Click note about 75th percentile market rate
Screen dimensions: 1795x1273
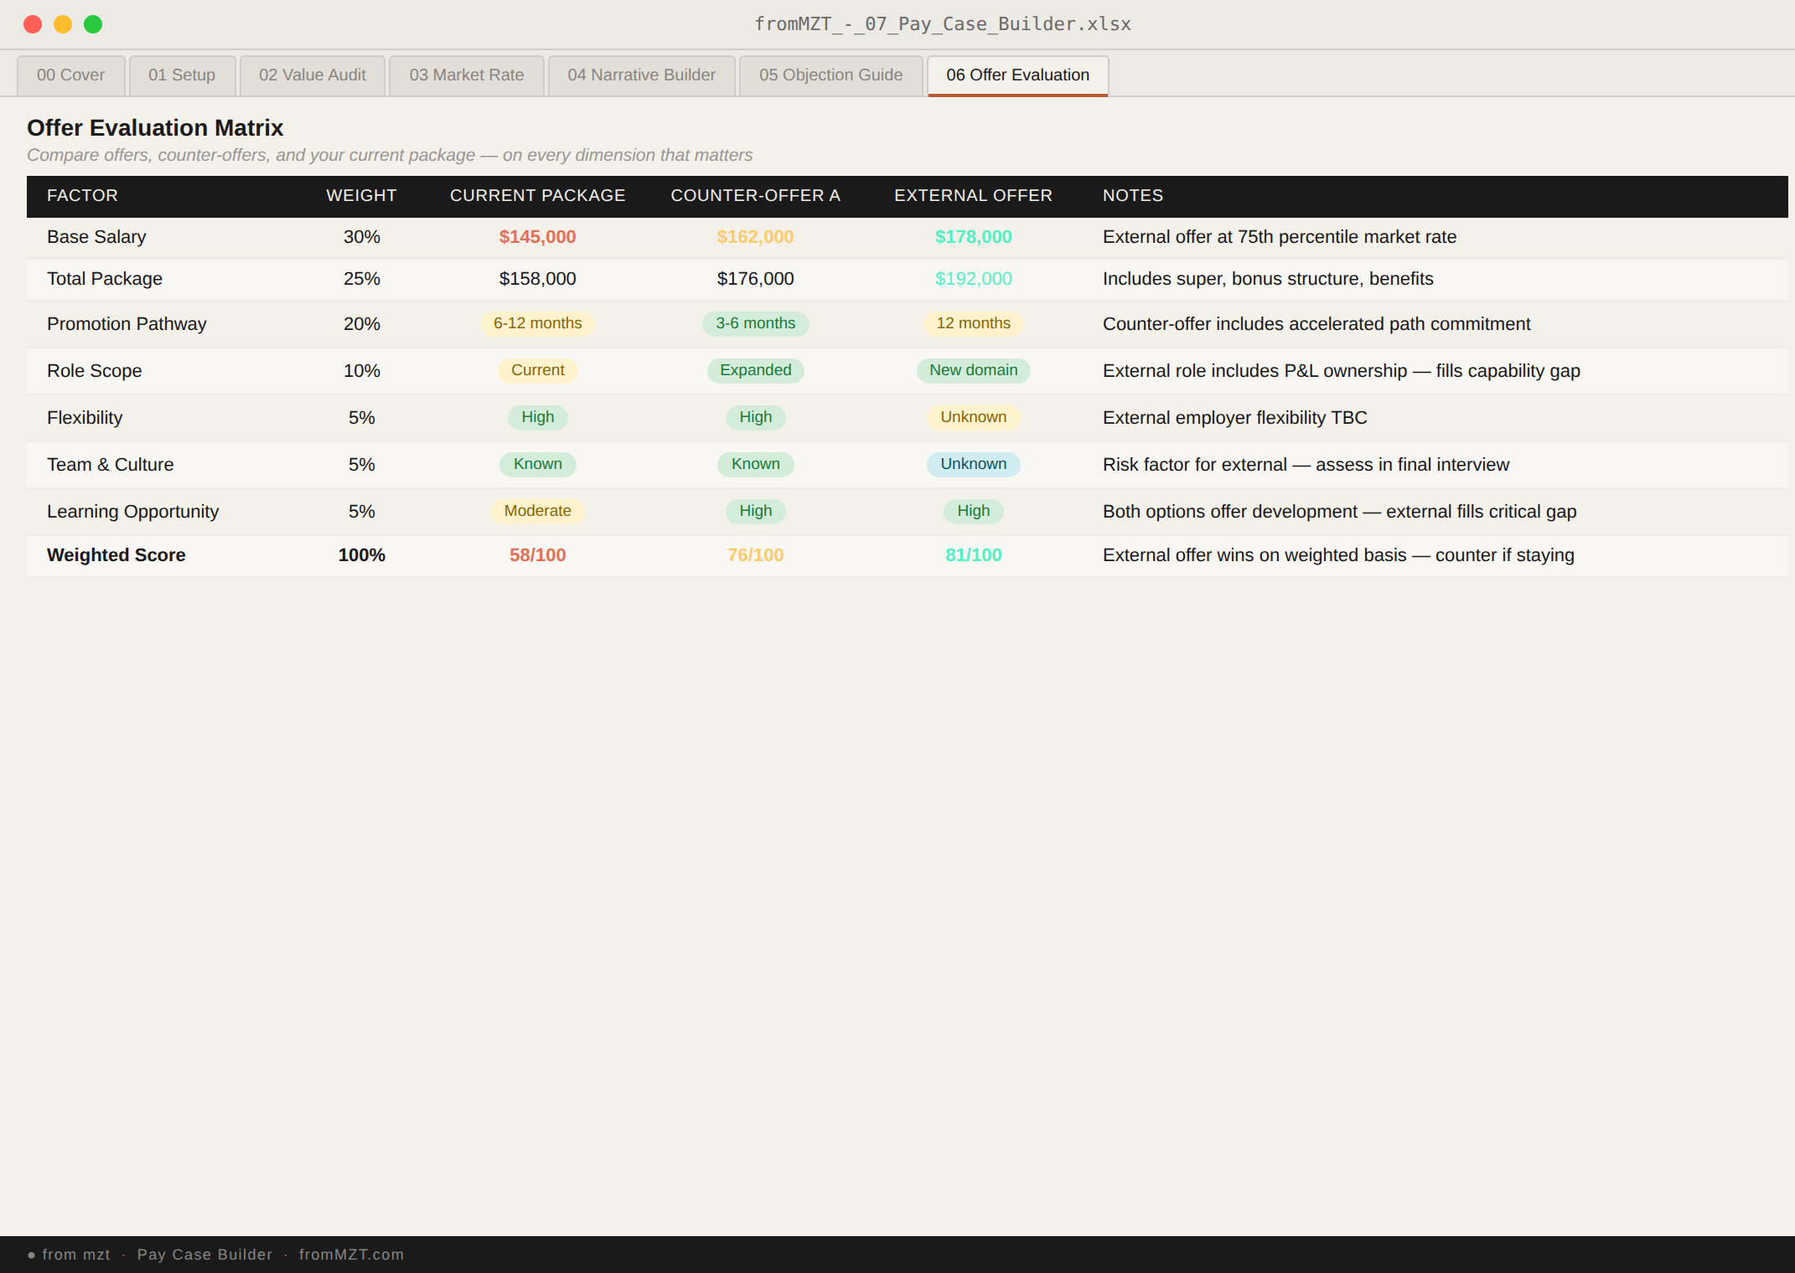tap(1280, 237)
